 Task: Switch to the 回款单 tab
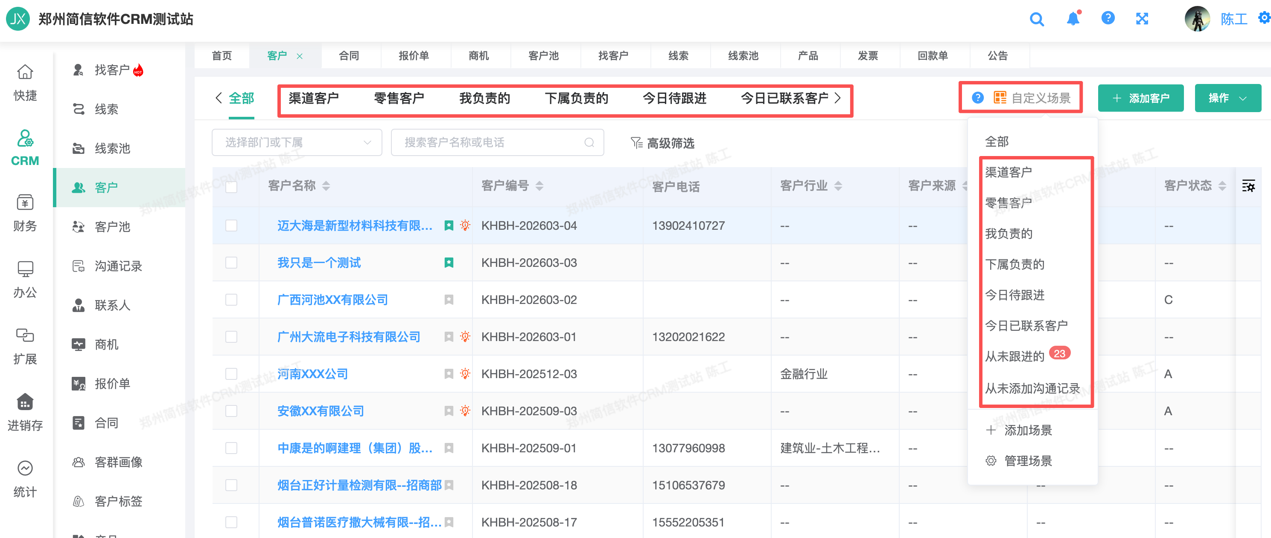pos(933,56)
